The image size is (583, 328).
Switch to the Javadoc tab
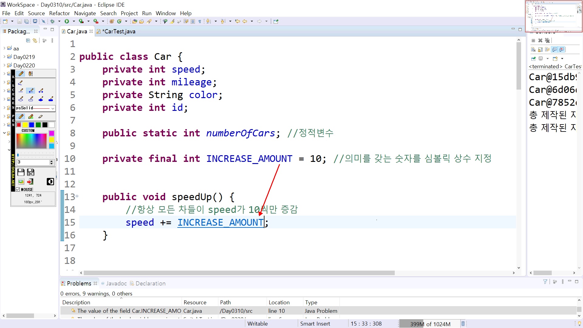[x=116, y=283]
